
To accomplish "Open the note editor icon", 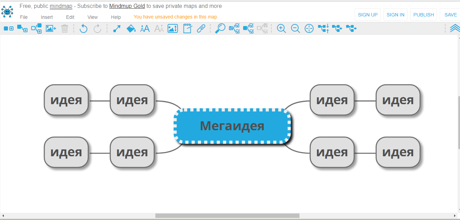I will [187, 29].
